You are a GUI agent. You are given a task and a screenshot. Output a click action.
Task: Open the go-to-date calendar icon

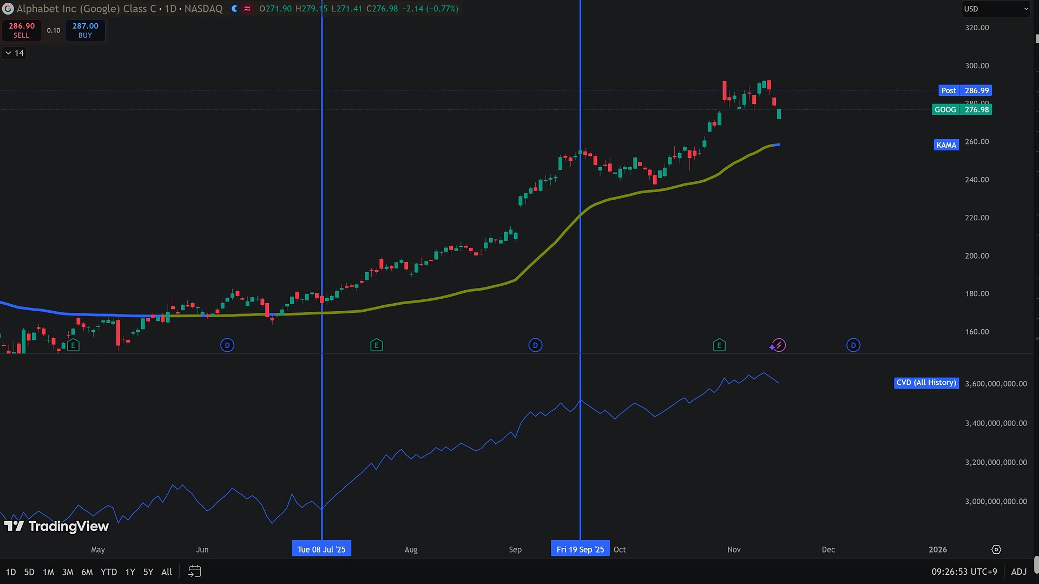[195, 572]
